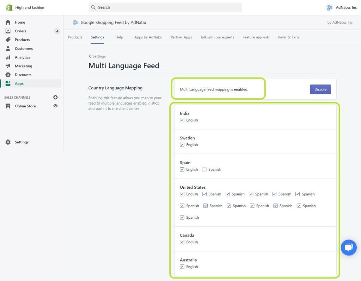Click the Search input field
The width and height of the screenshot is (361, 281).
(165, 7)
